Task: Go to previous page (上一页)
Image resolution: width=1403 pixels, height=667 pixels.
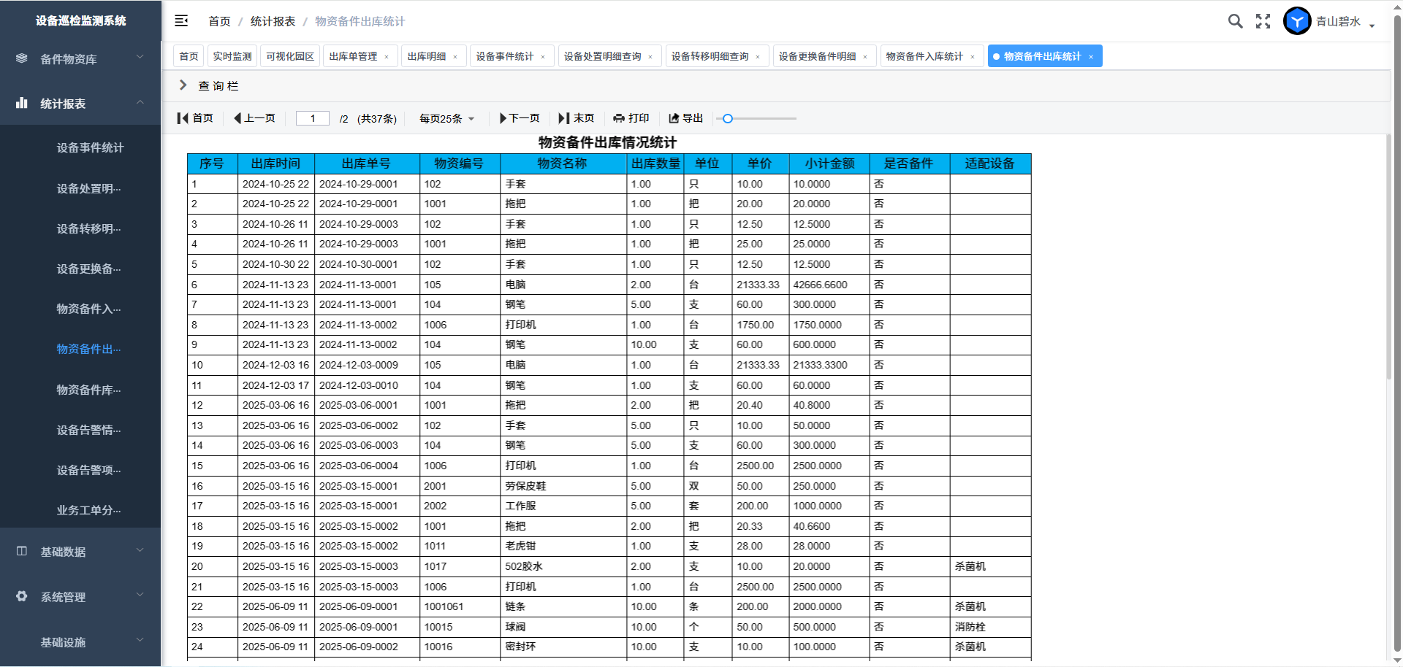Action: 254,118
